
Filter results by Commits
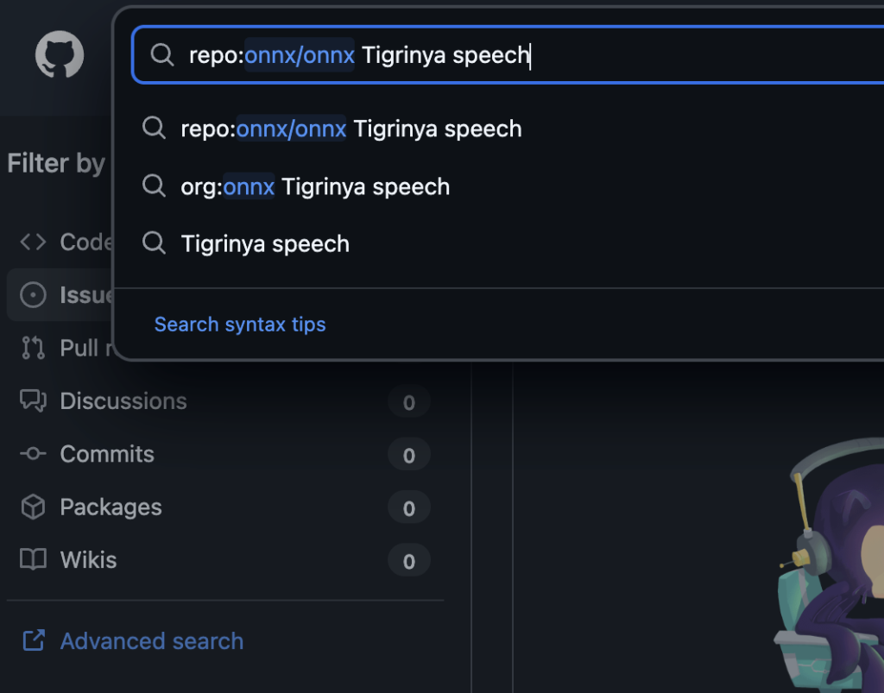[107, 454]
